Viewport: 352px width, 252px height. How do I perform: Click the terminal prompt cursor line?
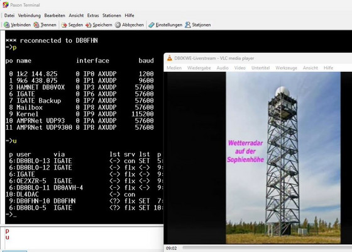click(11, 214)
